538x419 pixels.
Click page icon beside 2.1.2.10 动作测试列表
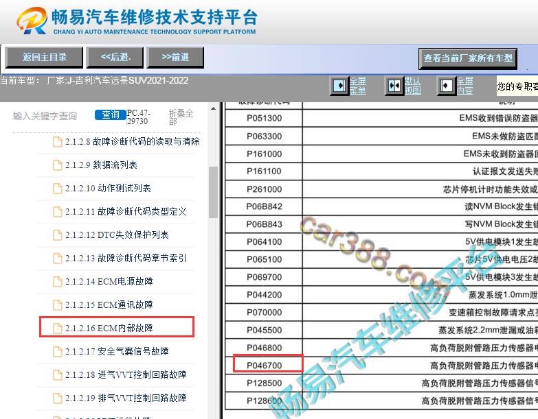(57, 189)
